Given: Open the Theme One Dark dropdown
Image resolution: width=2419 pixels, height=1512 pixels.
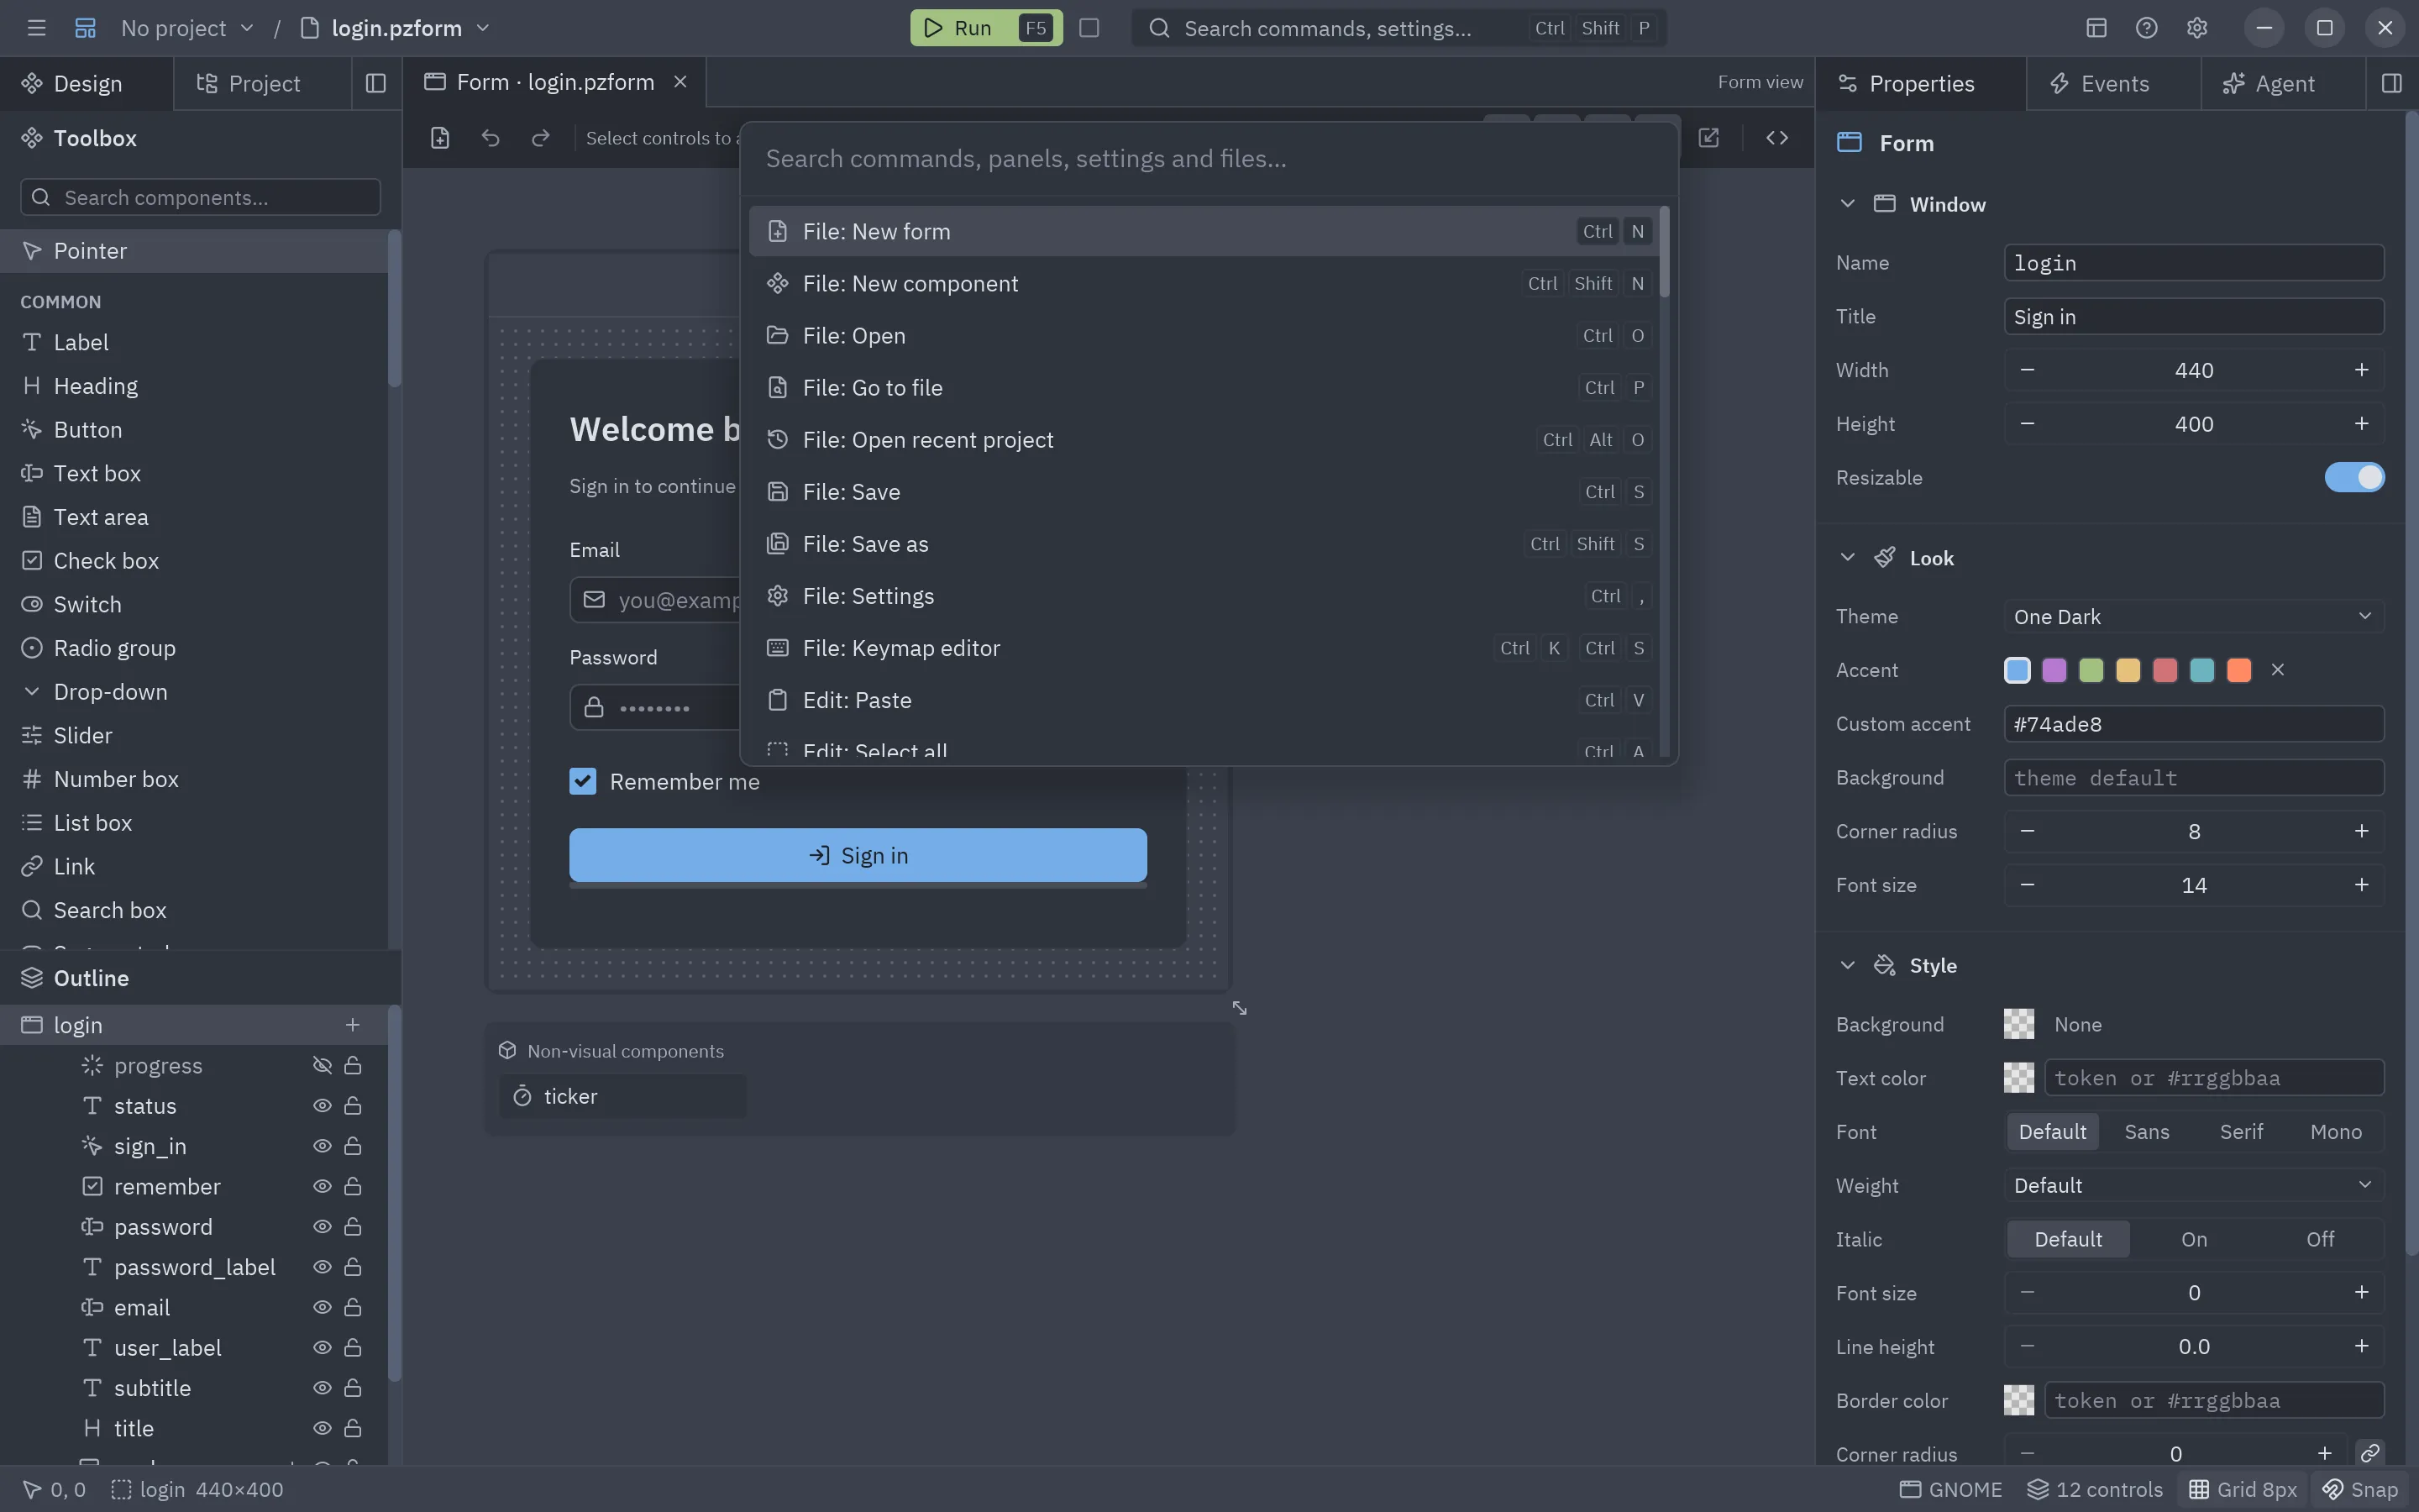Looking at the screenshot, I should (x=2193, y=616).
